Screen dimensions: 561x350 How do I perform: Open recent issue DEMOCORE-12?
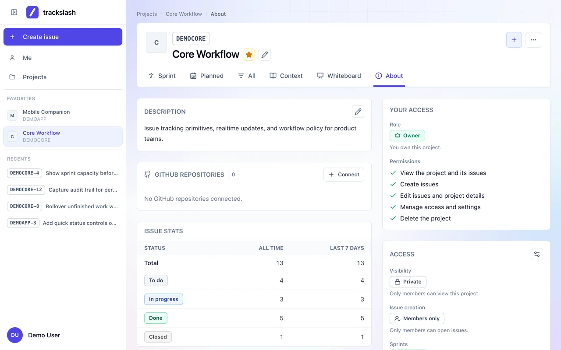[x=63, y=190]
